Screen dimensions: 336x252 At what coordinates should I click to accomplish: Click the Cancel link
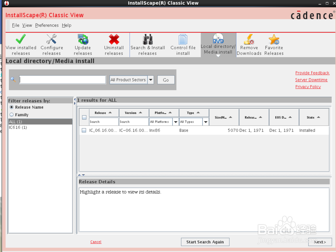[96, 242]
